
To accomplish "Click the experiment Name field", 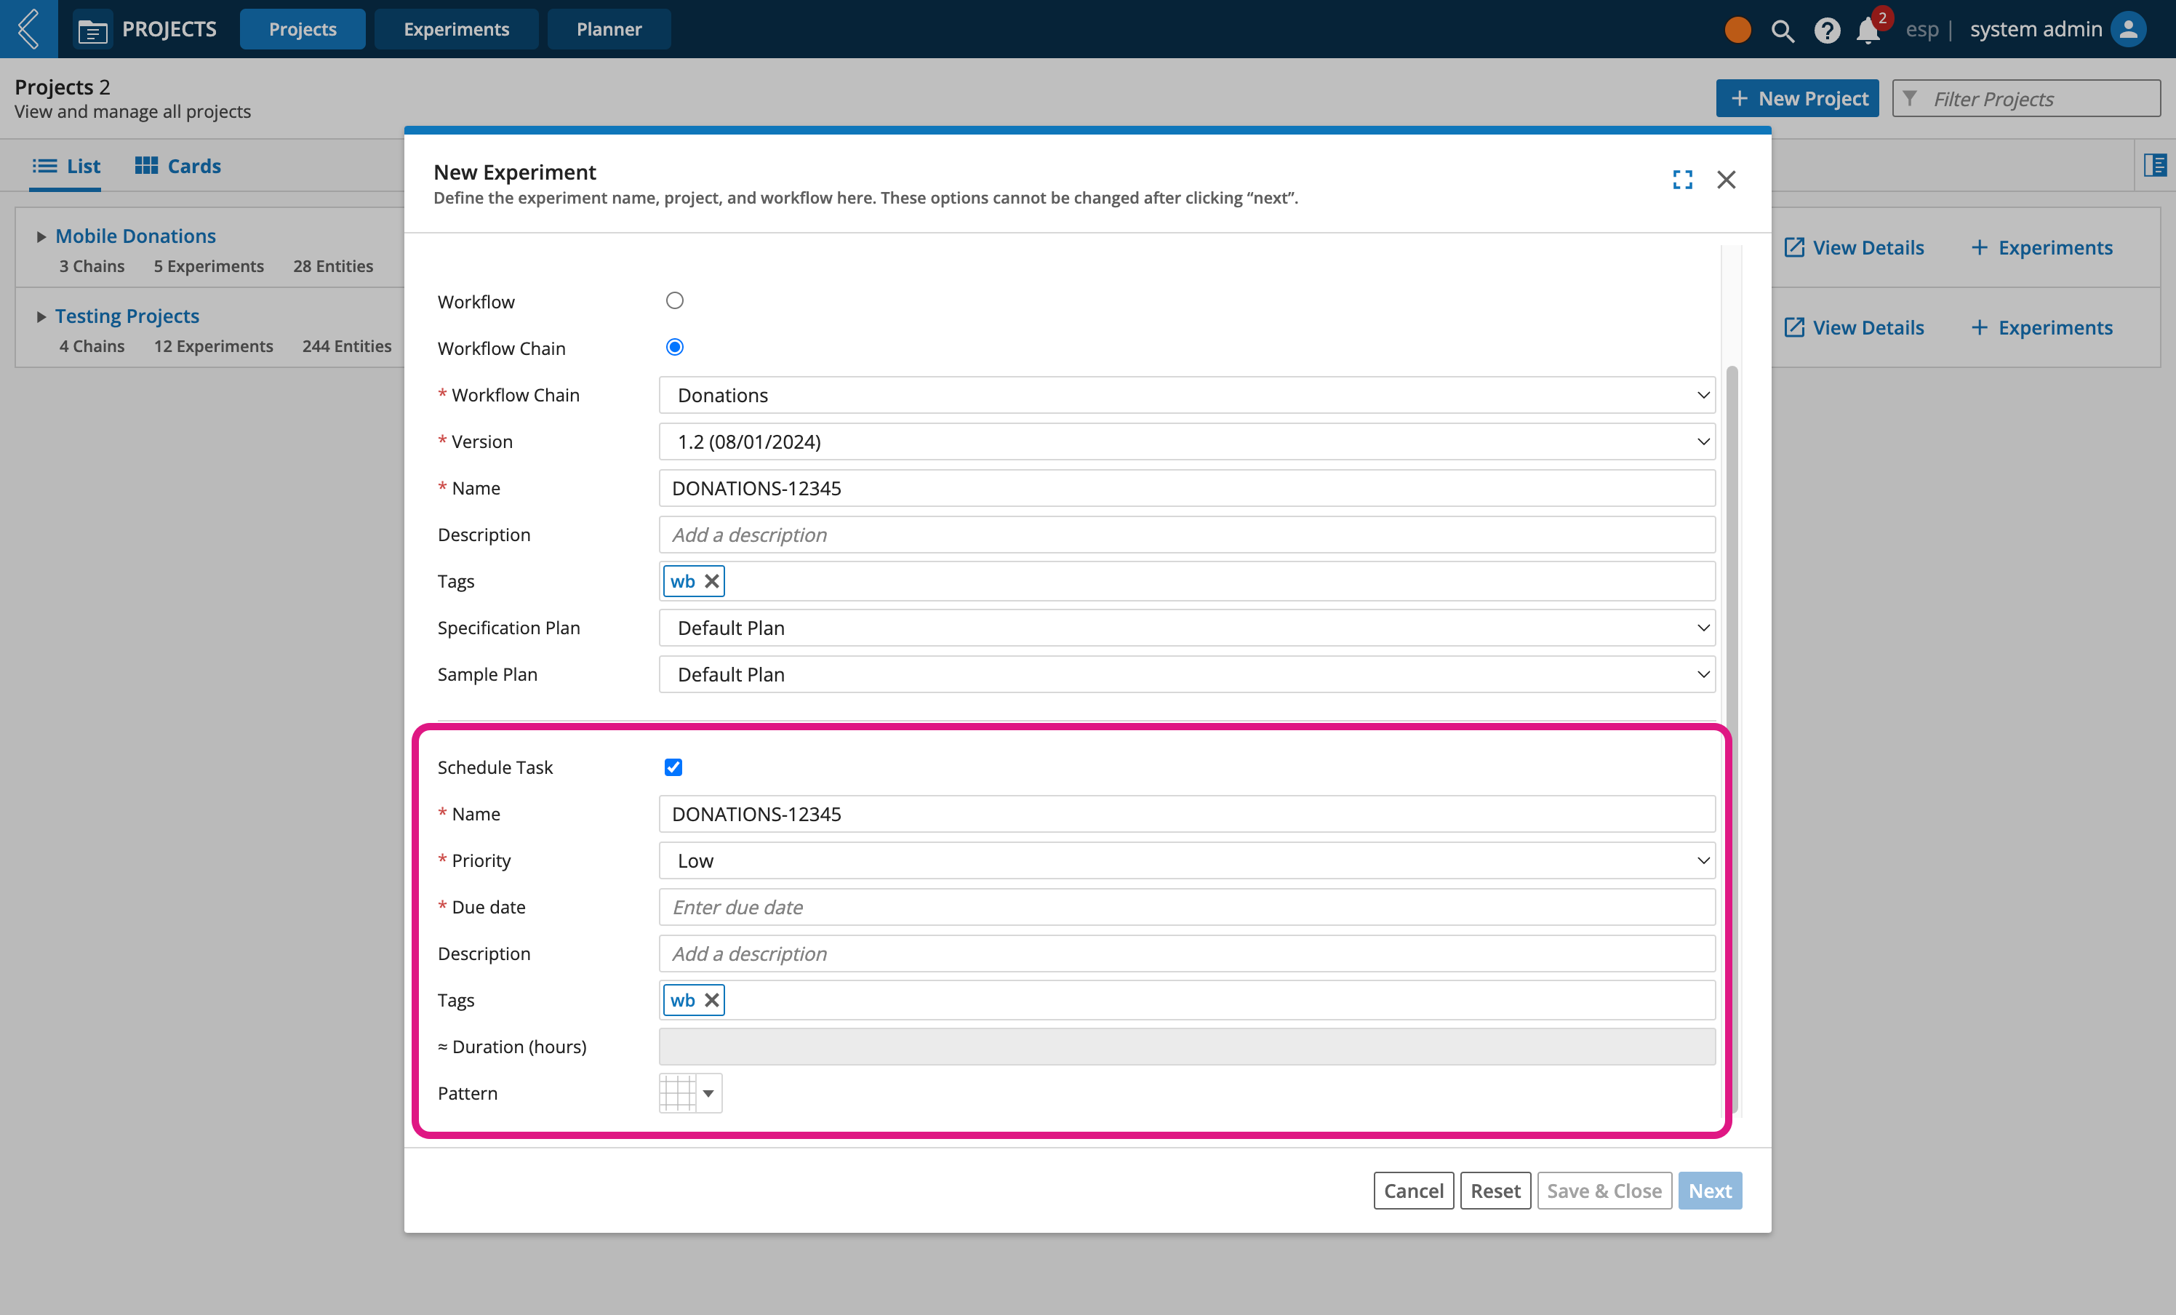I will [x=1187, y=488].
